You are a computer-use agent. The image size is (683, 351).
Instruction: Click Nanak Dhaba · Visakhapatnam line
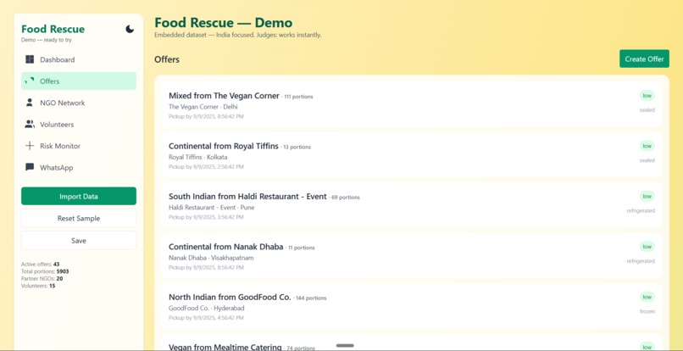point(211,258)
